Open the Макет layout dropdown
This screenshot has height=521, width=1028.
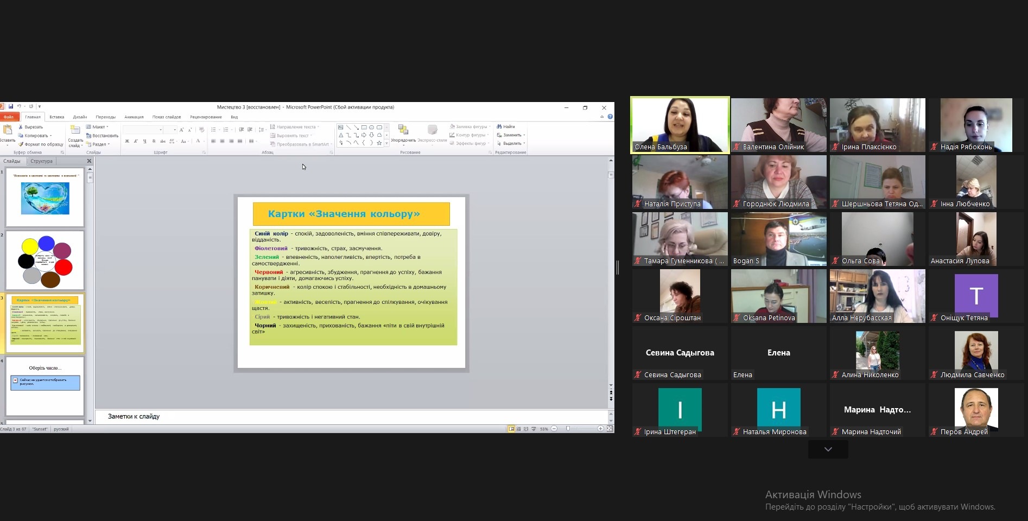98,127
